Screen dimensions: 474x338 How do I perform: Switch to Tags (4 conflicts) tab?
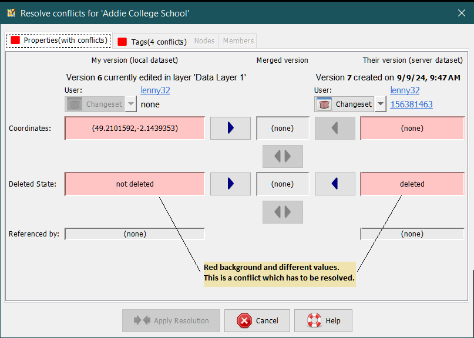click(152, 42)
